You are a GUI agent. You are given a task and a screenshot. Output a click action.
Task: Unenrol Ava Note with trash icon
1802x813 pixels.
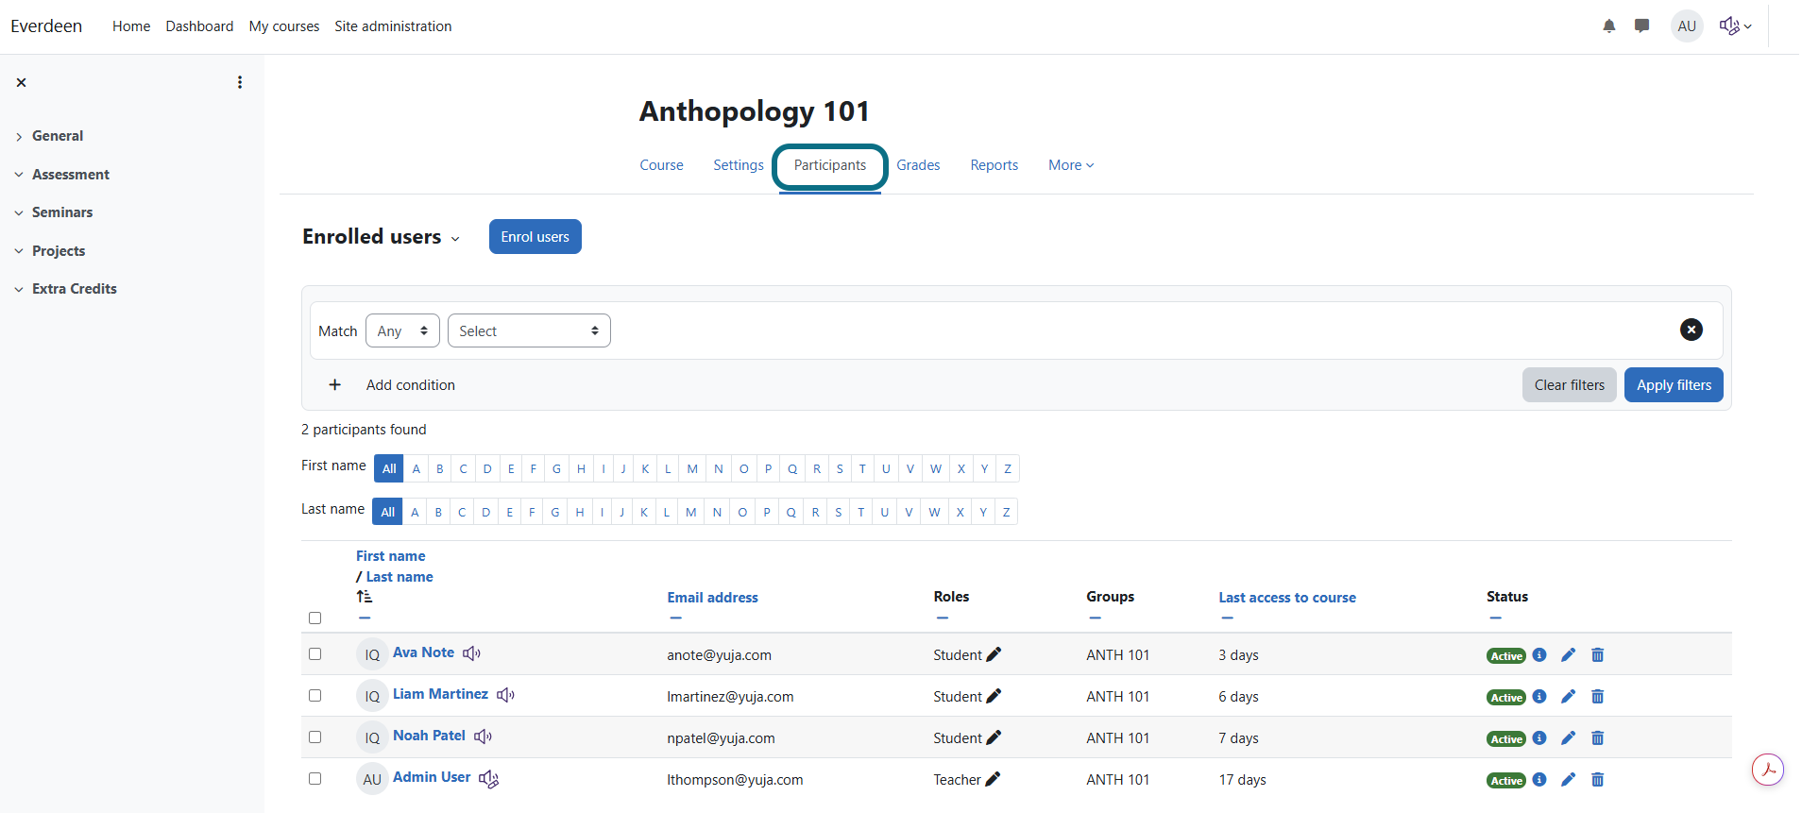[x=1598, y=655]
